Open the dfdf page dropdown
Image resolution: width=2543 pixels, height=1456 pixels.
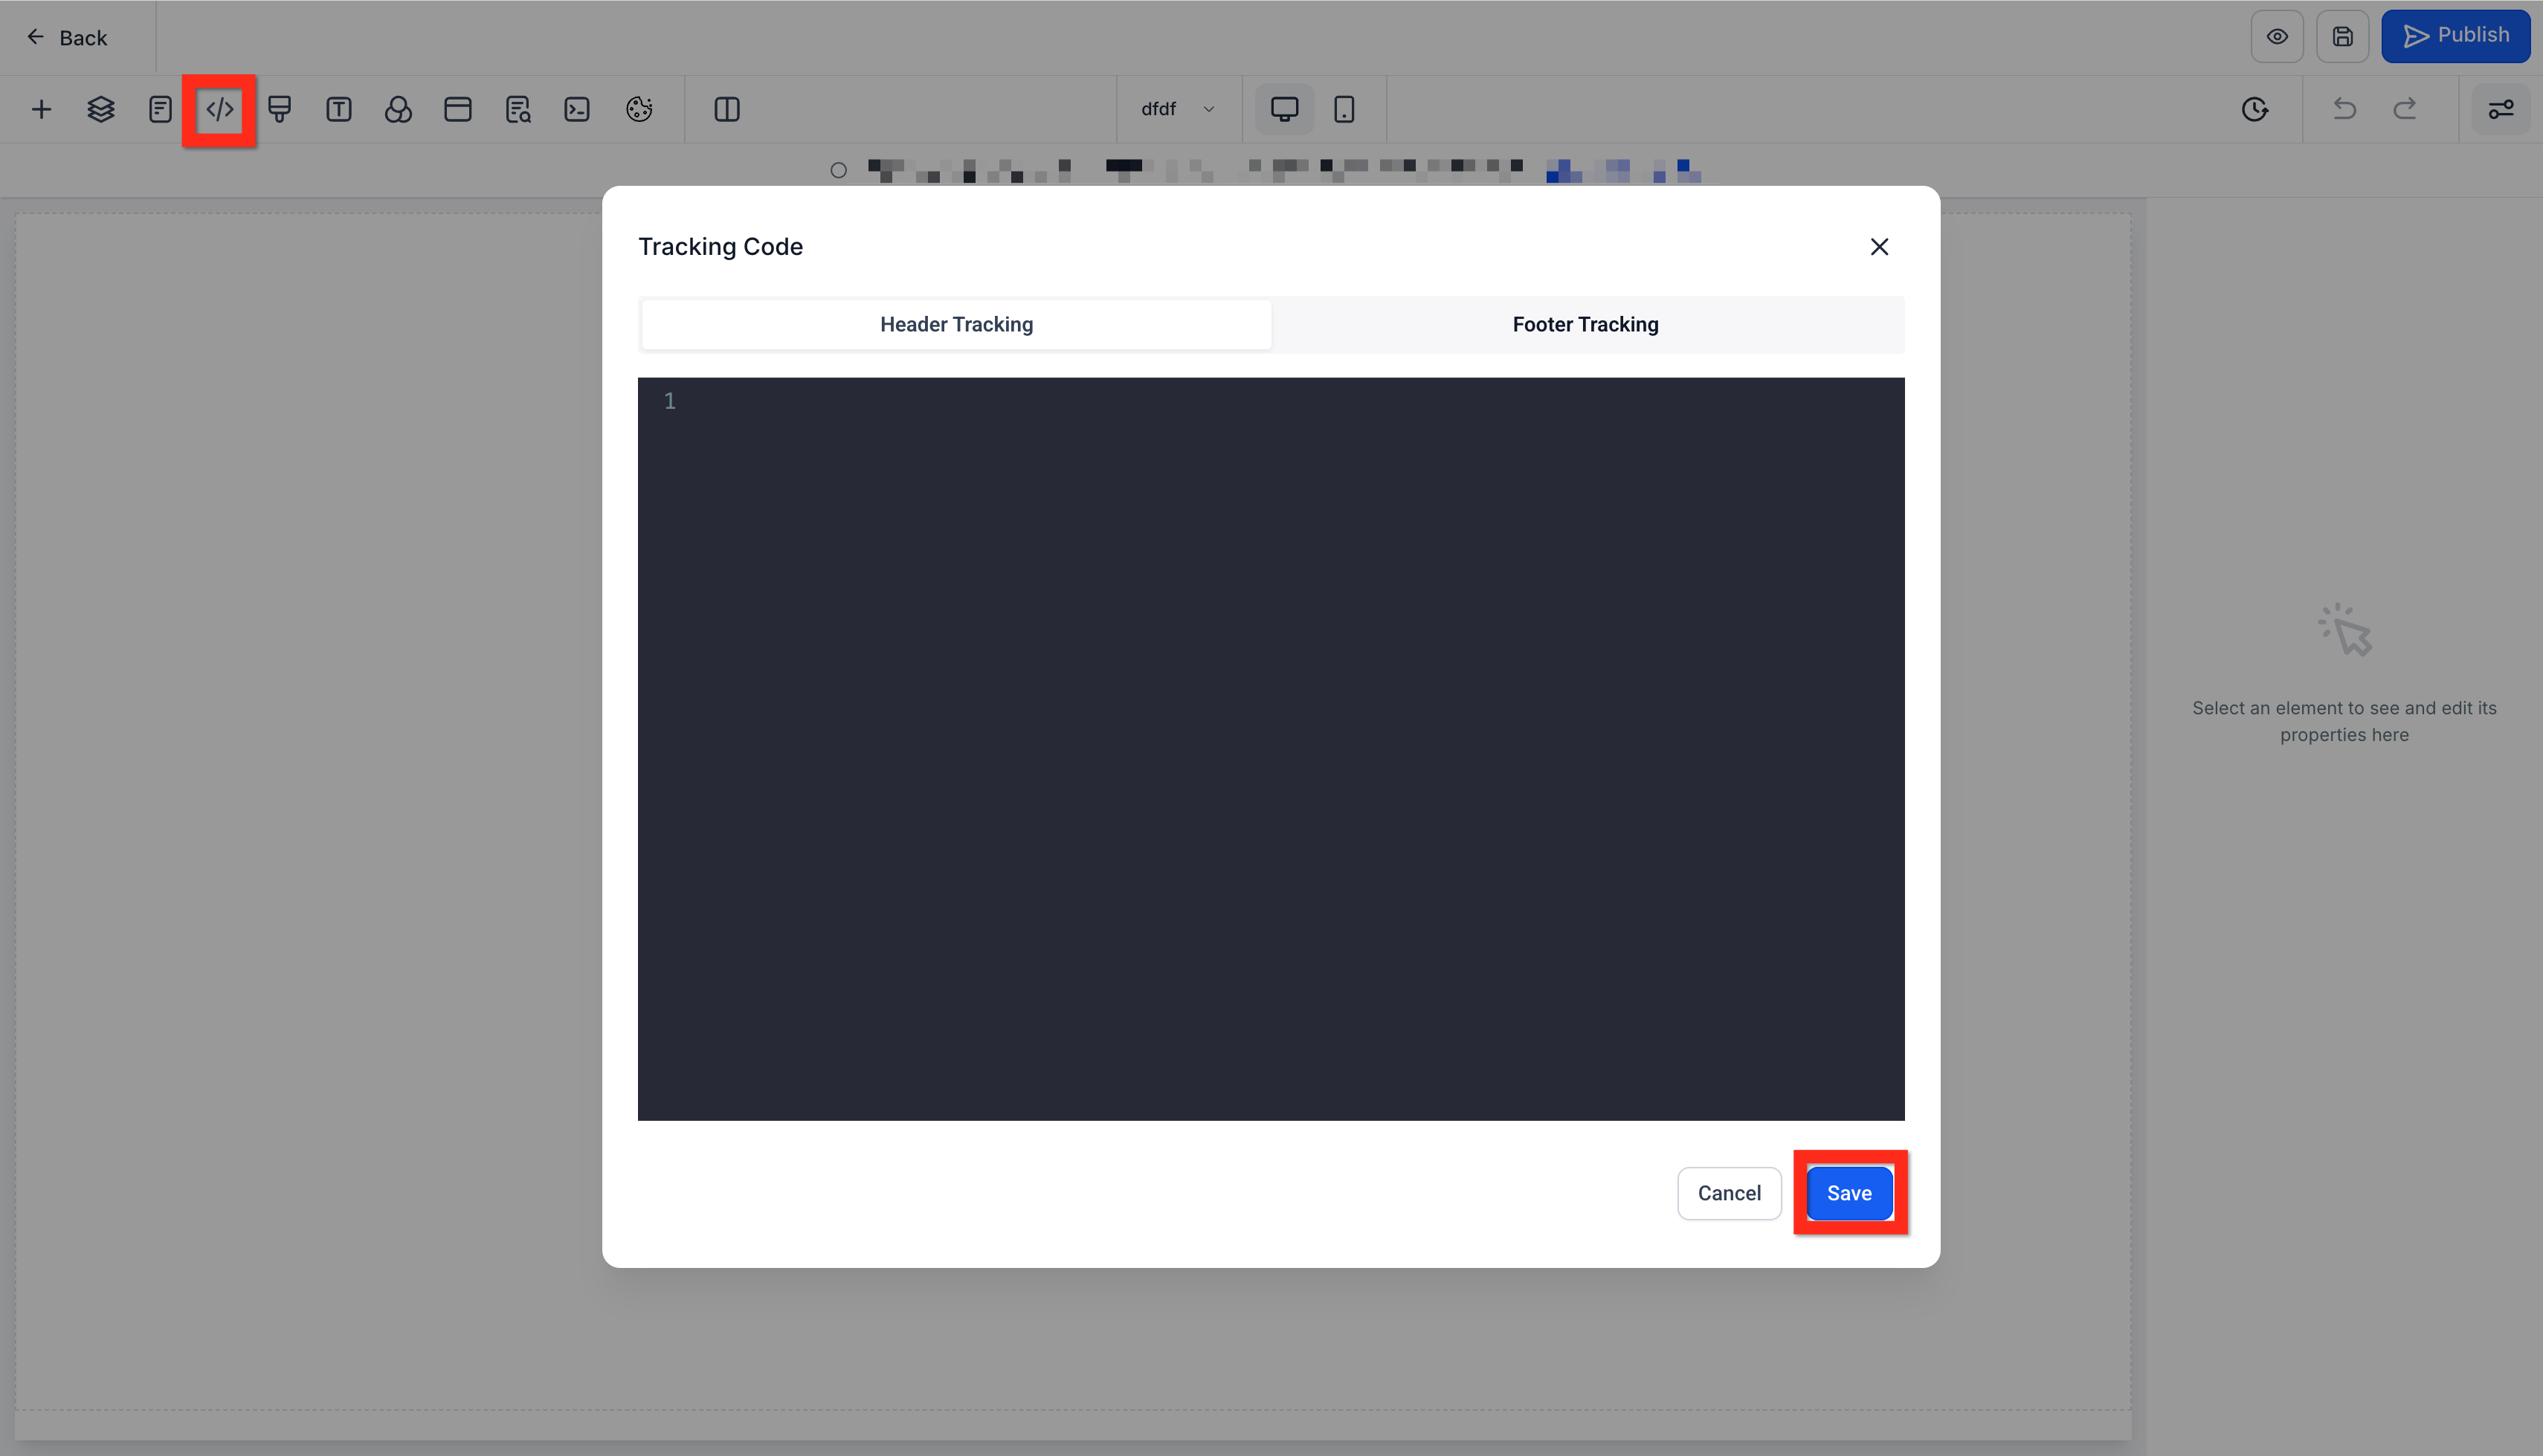[1178, 109]
